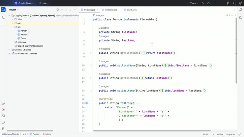Screen dimensions: 244x137
Task: Unfold the setFirstName method
Action: 91,66
